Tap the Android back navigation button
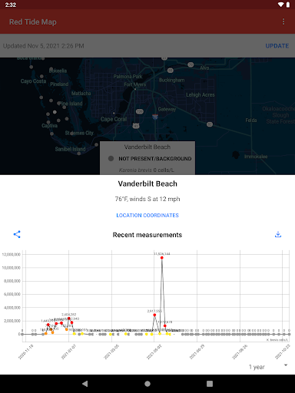 (85, 384)
